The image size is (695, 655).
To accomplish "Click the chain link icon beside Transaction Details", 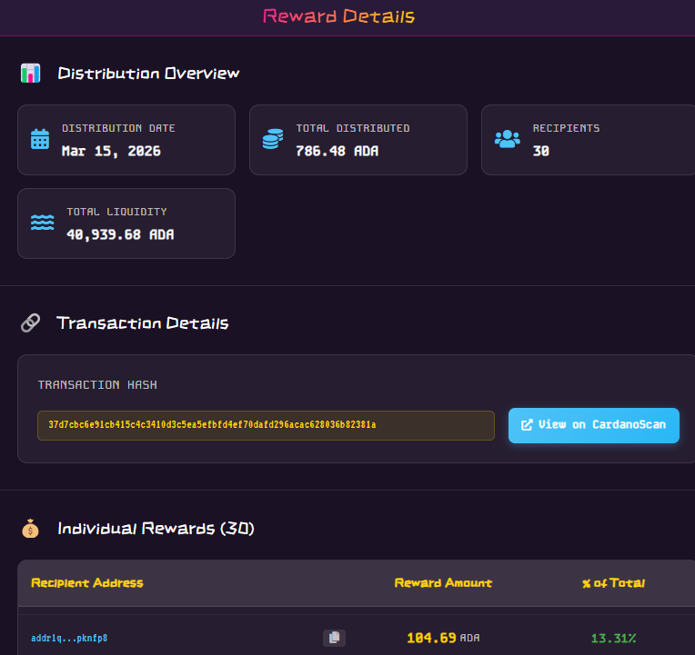I will (x=31, y=323).
